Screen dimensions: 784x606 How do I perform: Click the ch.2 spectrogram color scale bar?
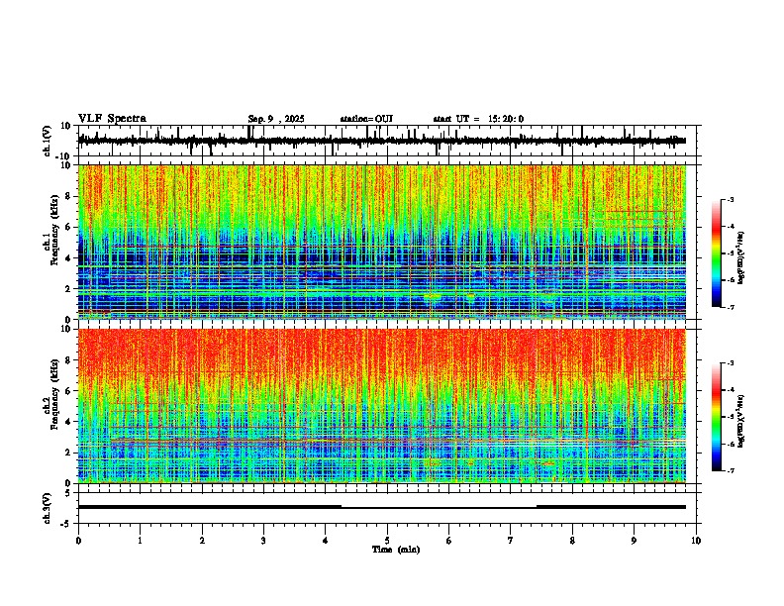[717, 417]
